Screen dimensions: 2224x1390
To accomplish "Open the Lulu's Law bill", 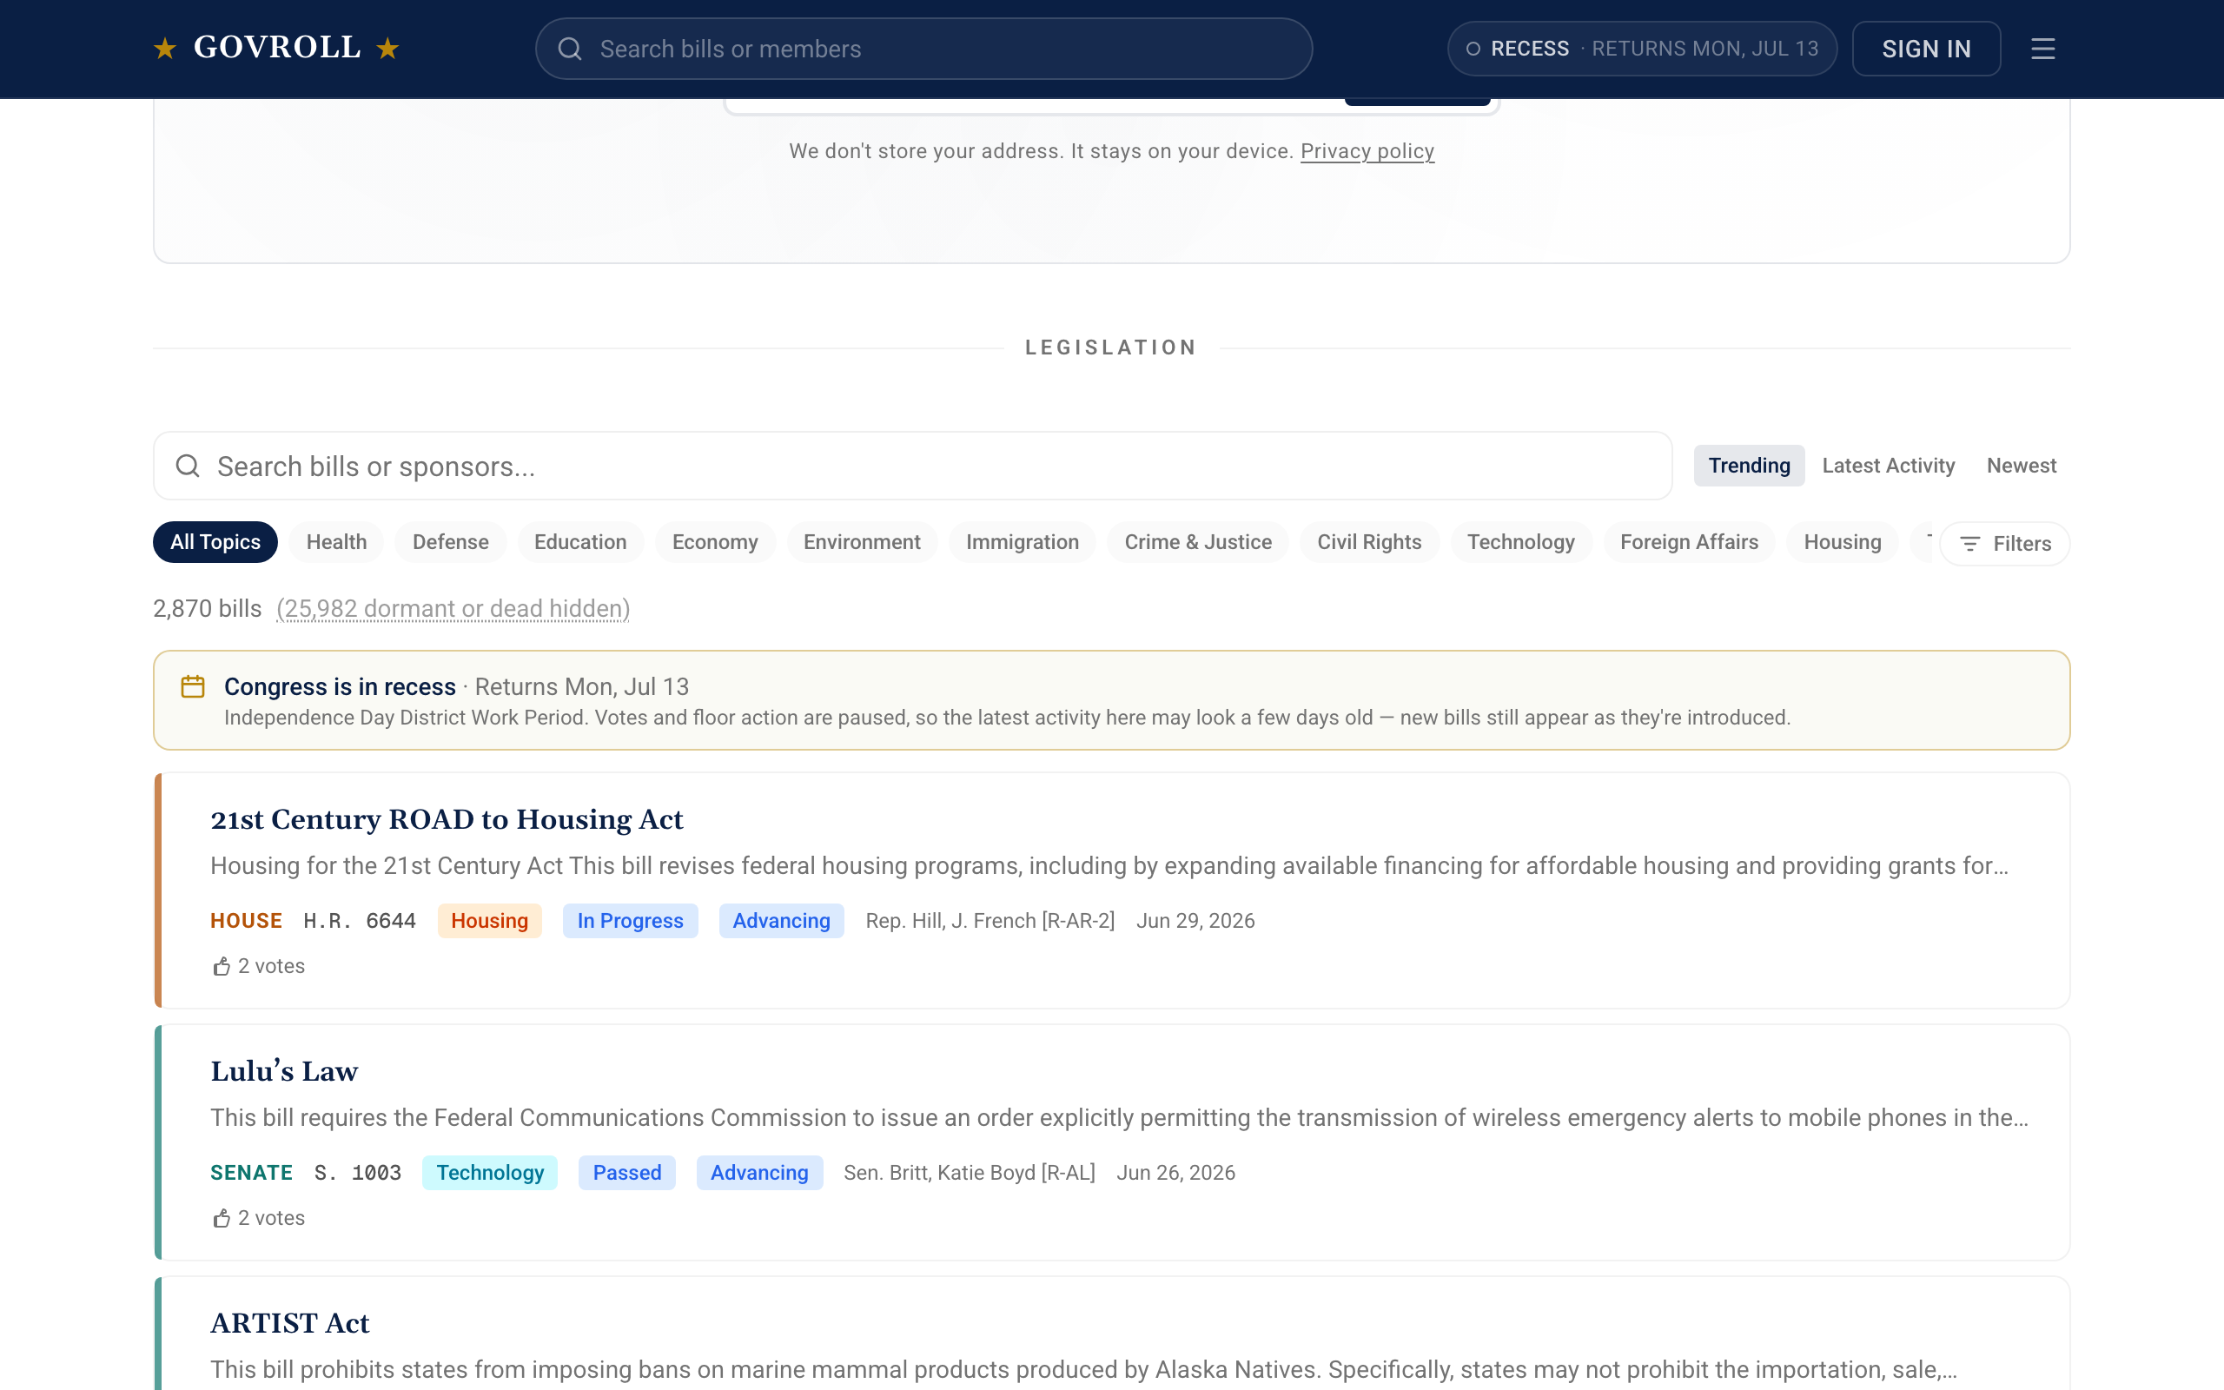I will coord(284,1071).
